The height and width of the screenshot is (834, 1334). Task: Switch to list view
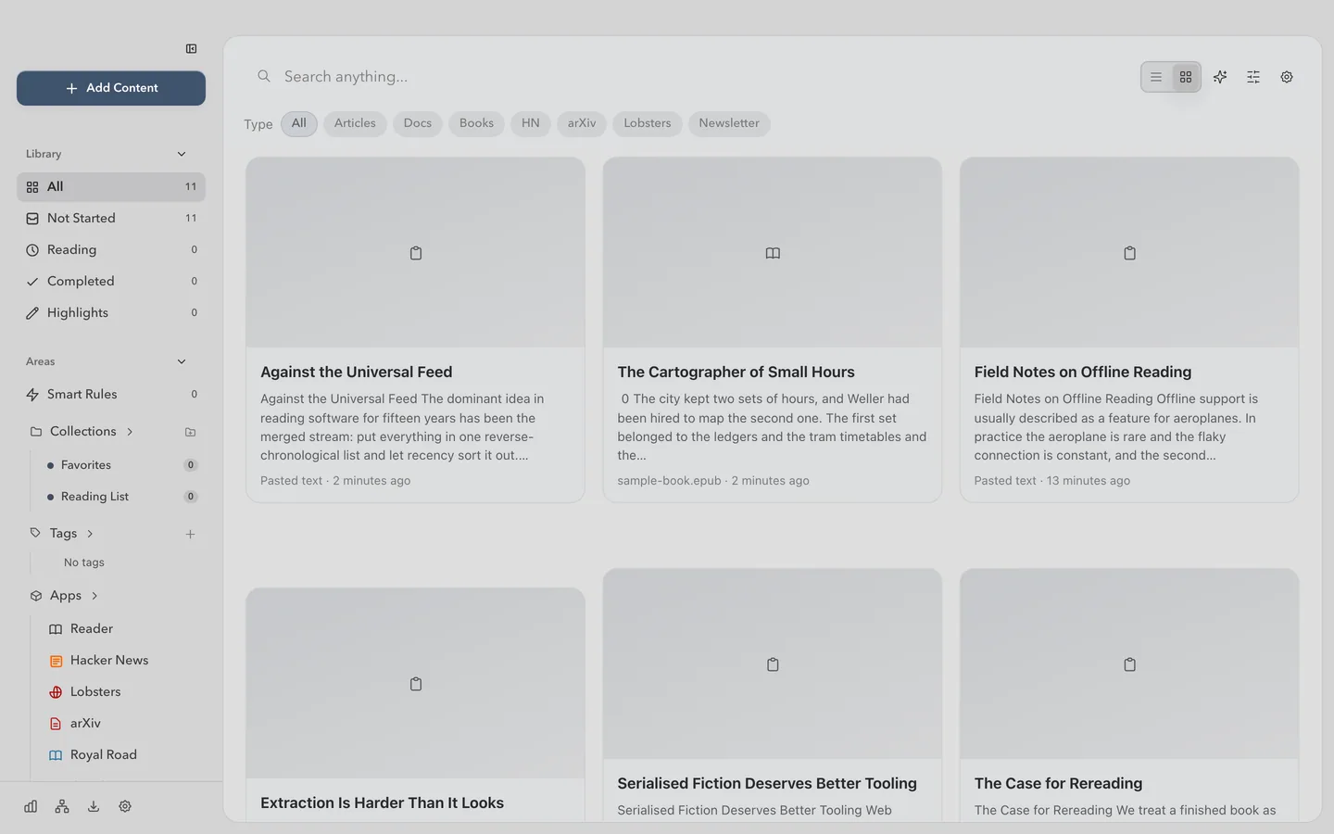1156,77
